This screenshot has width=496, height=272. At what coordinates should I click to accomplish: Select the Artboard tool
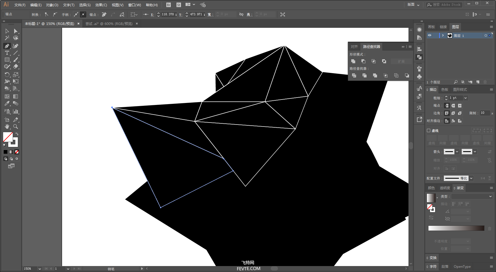7,120
